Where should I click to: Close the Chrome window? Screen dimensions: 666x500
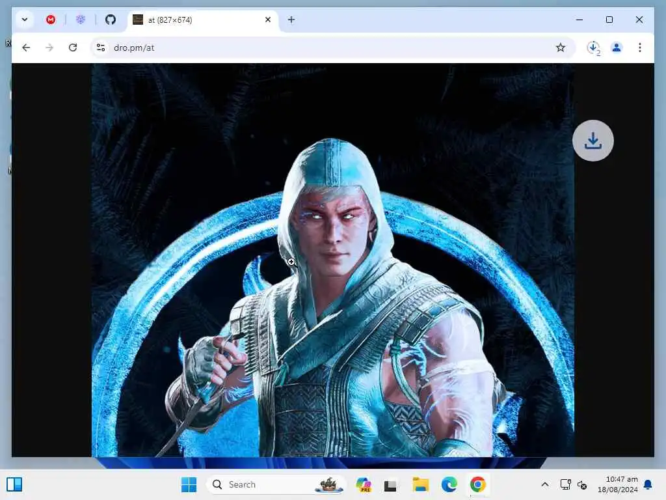coord(639,20)
